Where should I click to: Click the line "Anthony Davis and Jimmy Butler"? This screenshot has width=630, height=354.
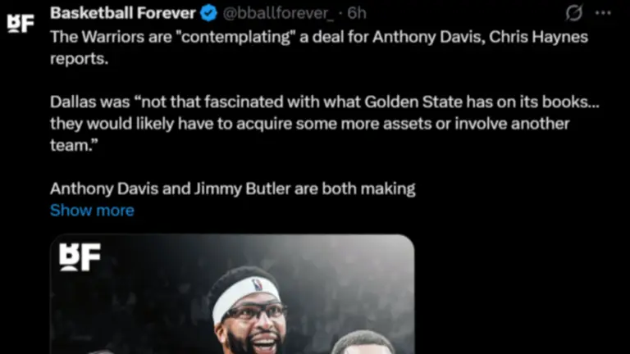point(233,188)
